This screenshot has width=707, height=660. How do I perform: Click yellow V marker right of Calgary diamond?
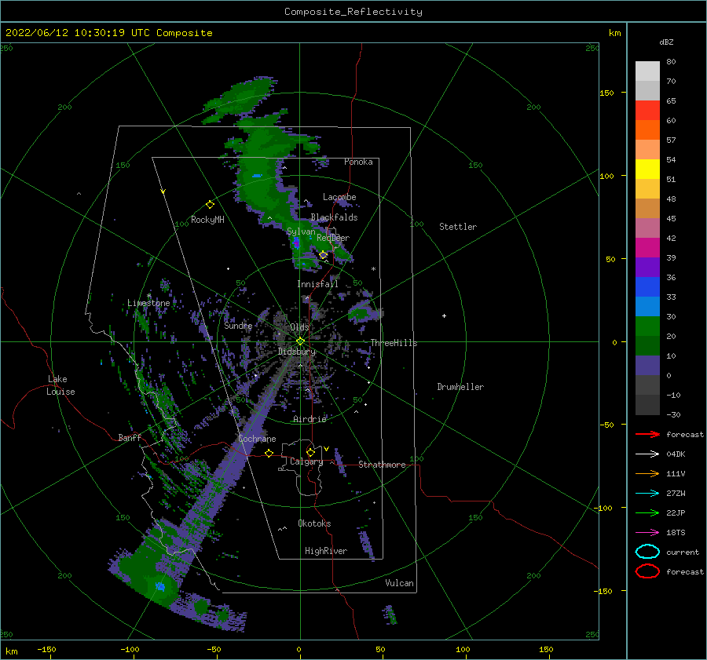point(326,449)
